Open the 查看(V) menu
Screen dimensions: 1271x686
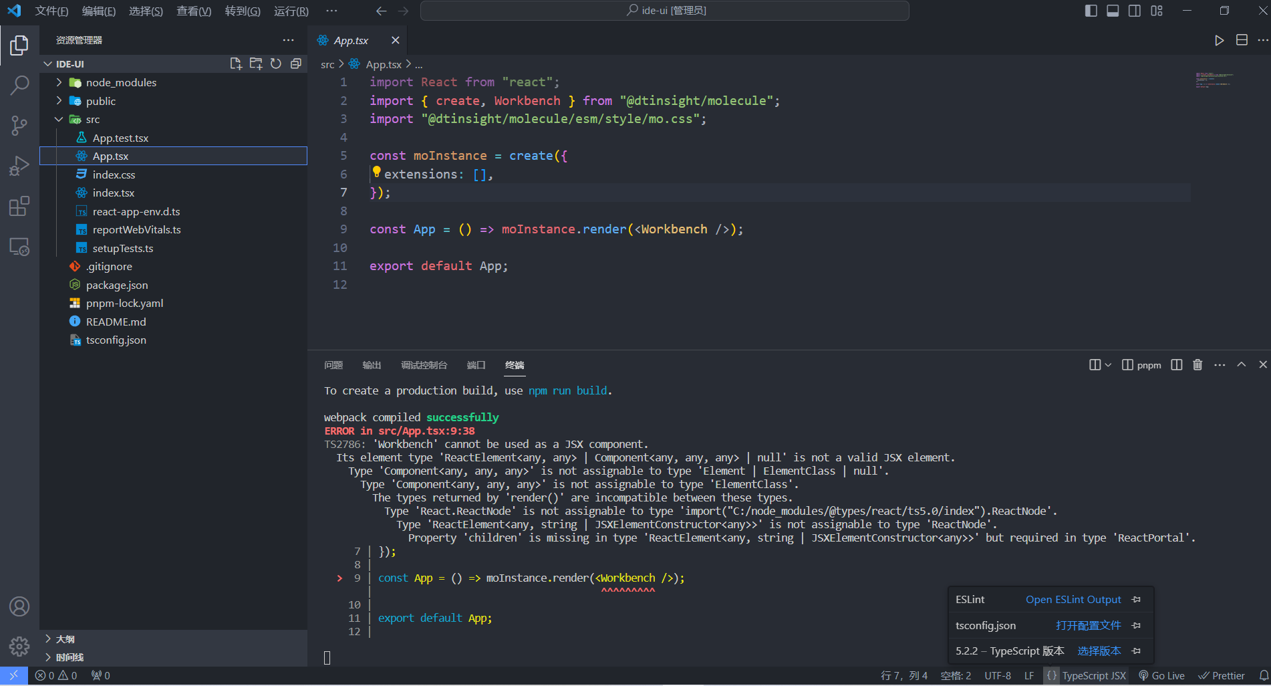(x=193, y=11)
